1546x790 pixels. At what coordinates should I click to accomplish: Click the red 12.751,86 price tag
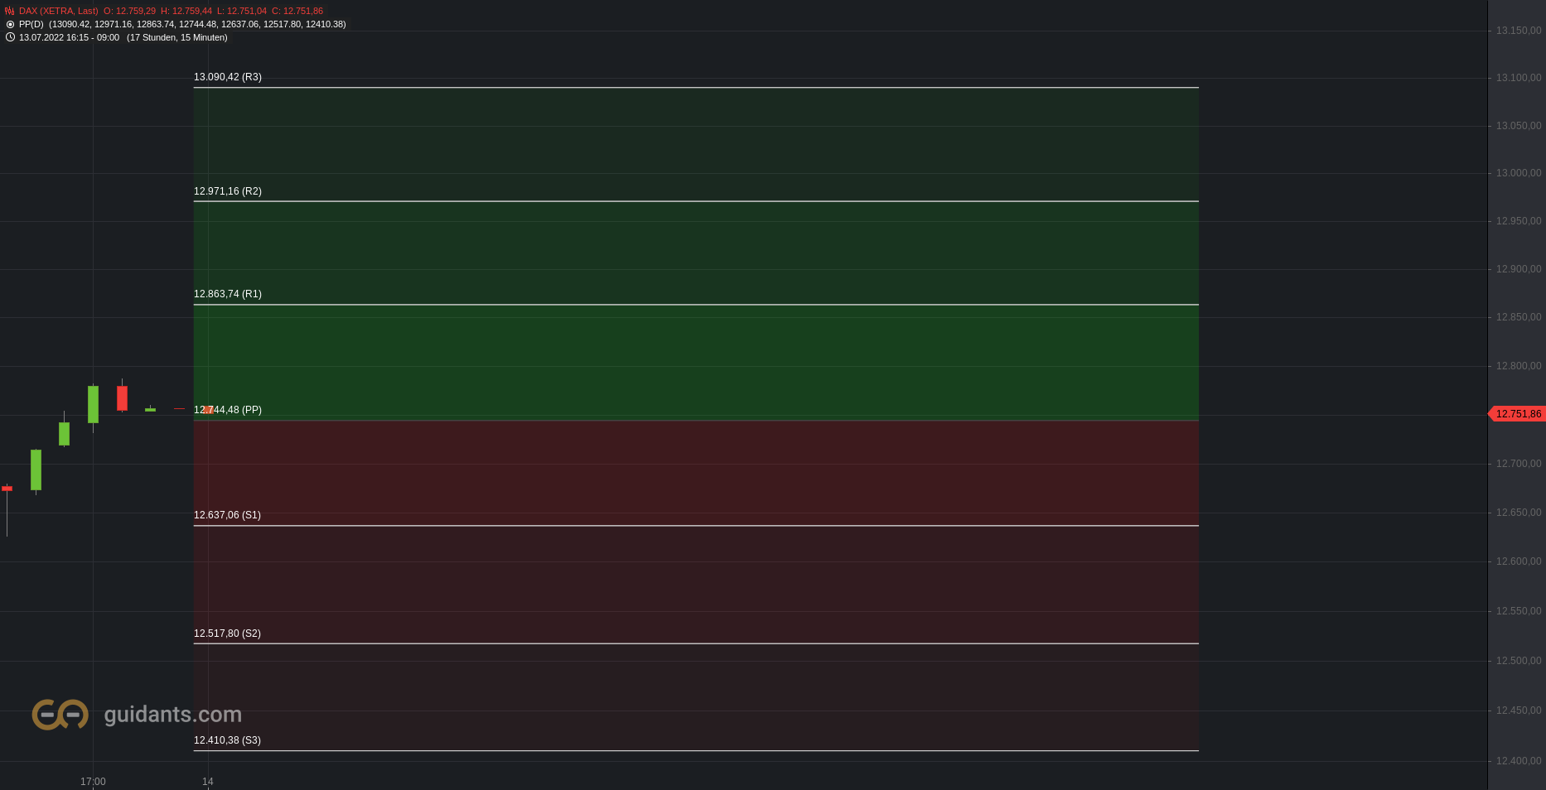click(1517, 414)
